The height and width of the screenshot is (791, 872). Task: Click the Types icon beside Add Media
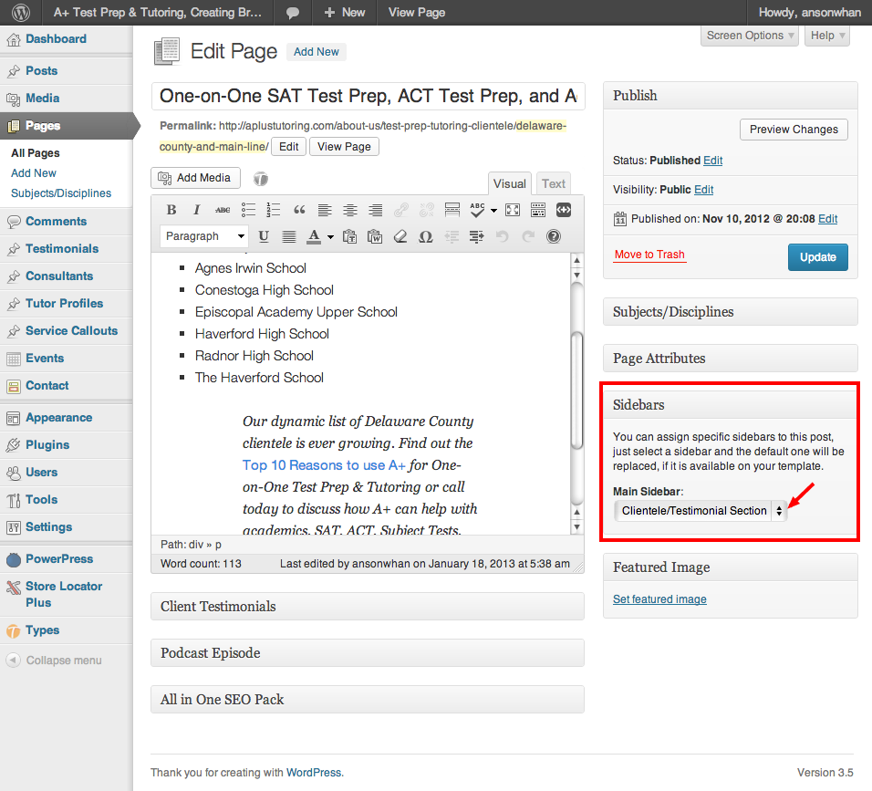(x=261, y=179)
